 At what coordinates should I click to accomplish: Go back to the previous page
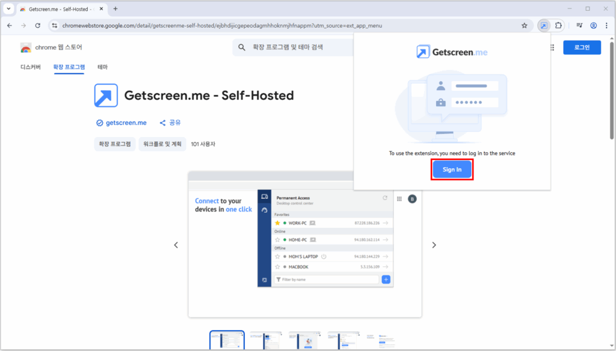[10, 25]
